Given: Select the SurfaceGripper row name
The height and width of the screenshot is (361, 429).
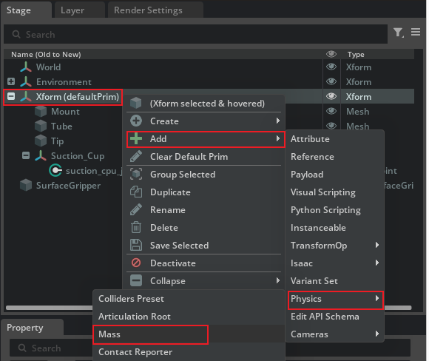Looking at the screenshot, I should click(68, 186).
